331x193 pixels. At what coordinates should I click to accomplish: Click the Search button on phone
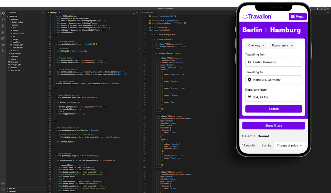(x=274, y=109)
